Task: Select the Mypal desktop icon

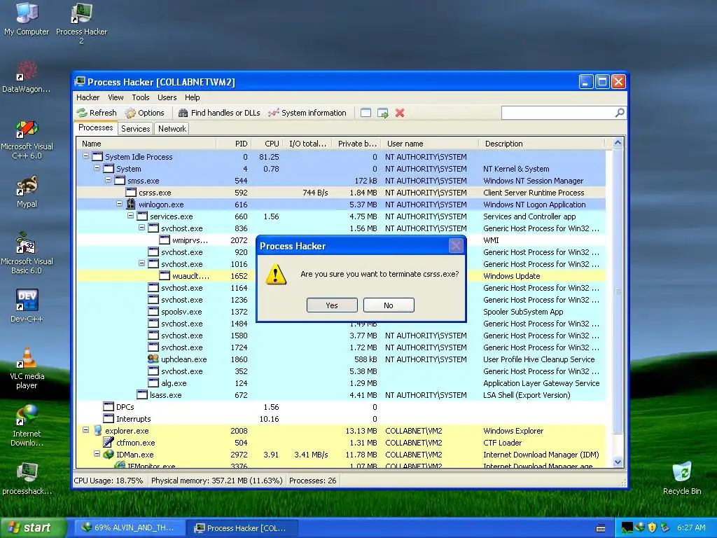Action: tap(27, 191)
